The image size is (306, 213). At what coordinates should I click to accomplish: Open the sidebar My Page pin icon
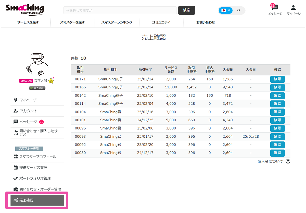pos(16,100)
